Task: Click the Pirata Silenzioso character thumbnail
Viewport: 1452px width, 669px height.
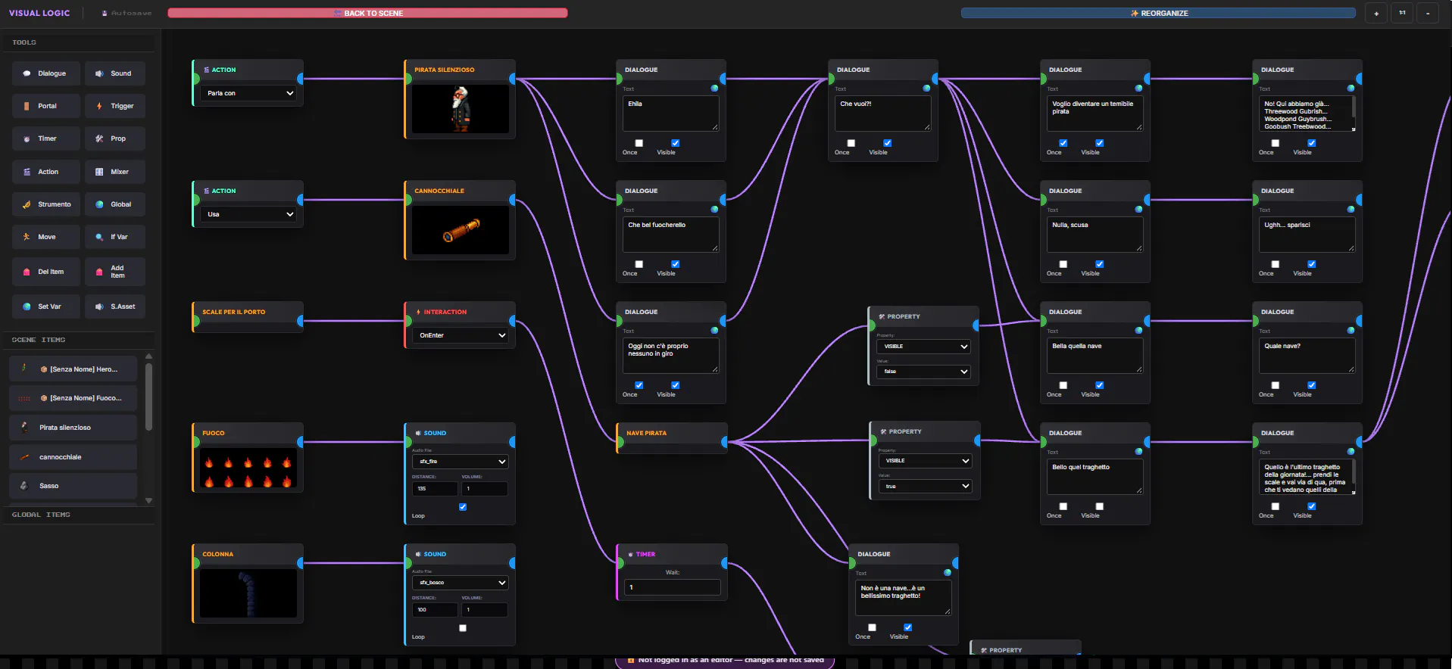Action: click(461, 109)
